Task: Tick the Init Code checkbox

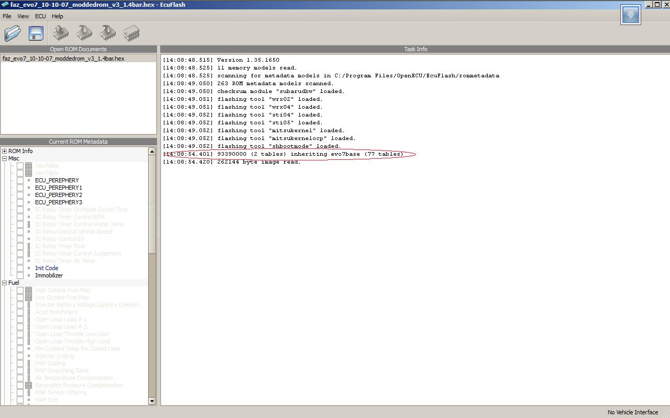Action: click(x=20, y=268)
